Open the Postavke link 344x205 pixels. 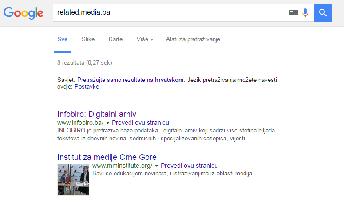[87, 87]
